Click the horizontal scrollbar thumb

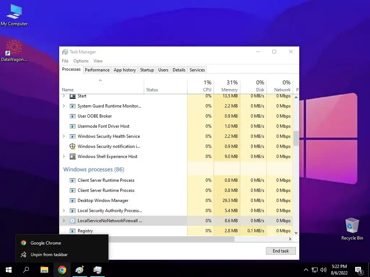click(x=171, y=239)
